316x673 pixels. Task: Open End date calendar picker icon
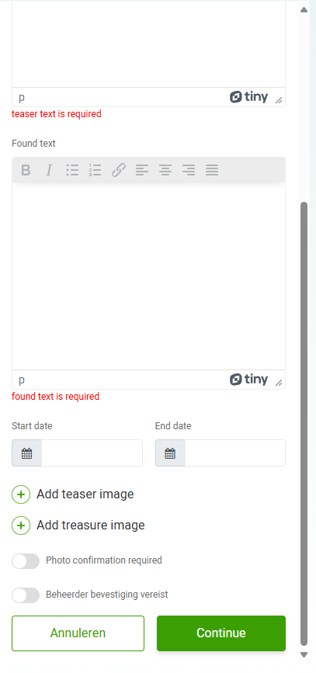170,453
